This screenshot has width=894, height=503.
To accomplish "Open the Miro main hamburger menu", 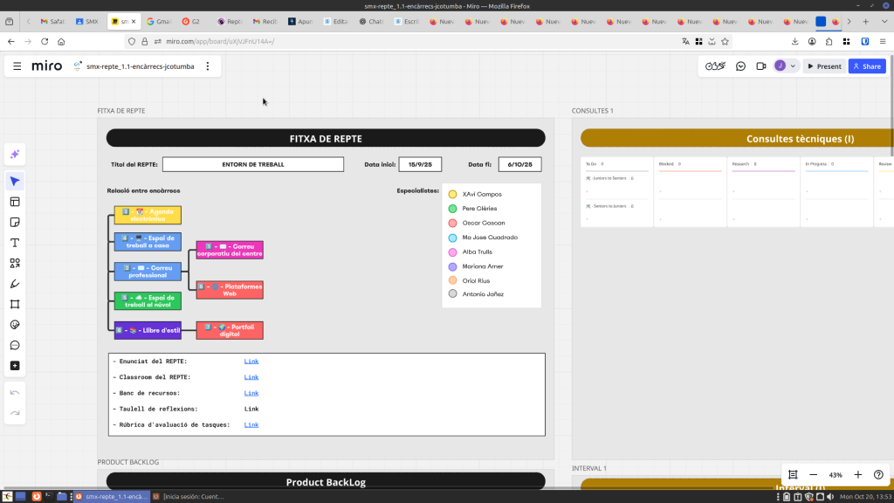I will 17,66.
